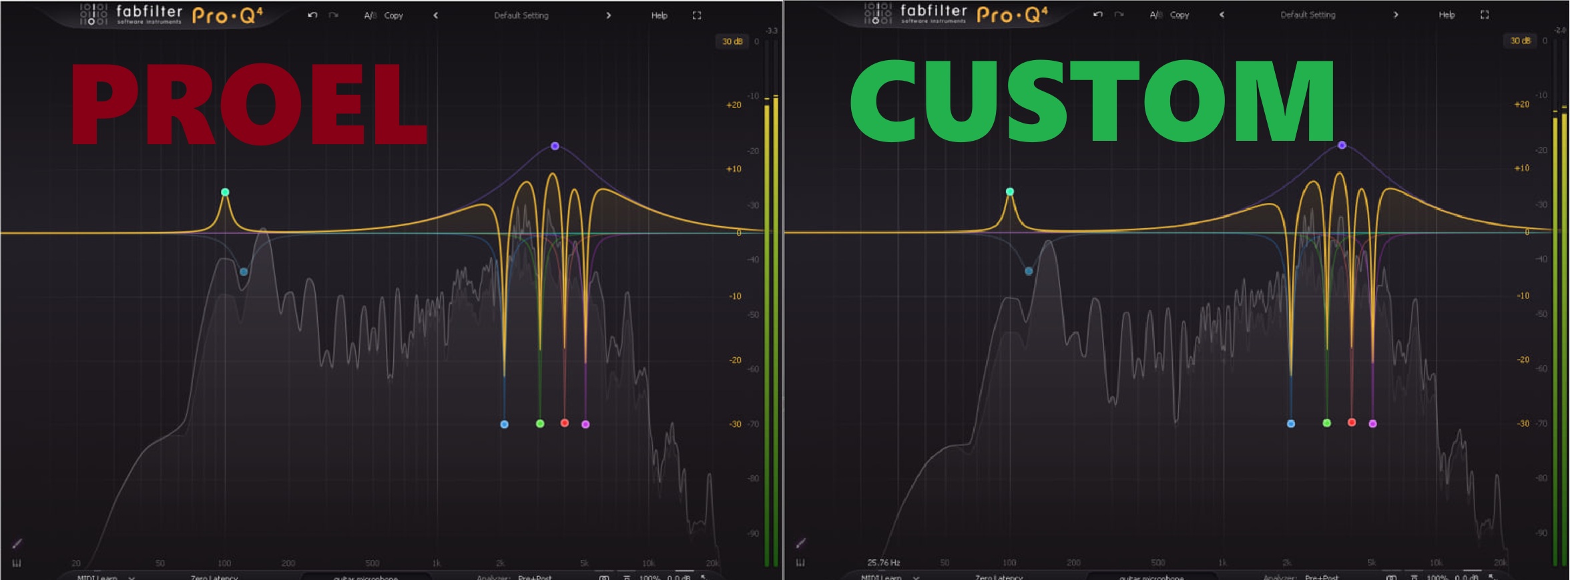Open the Help menu in CUSTOM window
Image resolution: width=1570 pixels, height=580 pixels.
pyautogui.click(x=1447, y=15)
